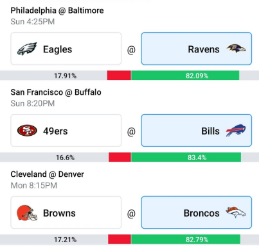The width and height of the screenshot is (259, 246).
Task: Open the Cleveland @ Denver matchup title
Action: [x=48, y=174]
